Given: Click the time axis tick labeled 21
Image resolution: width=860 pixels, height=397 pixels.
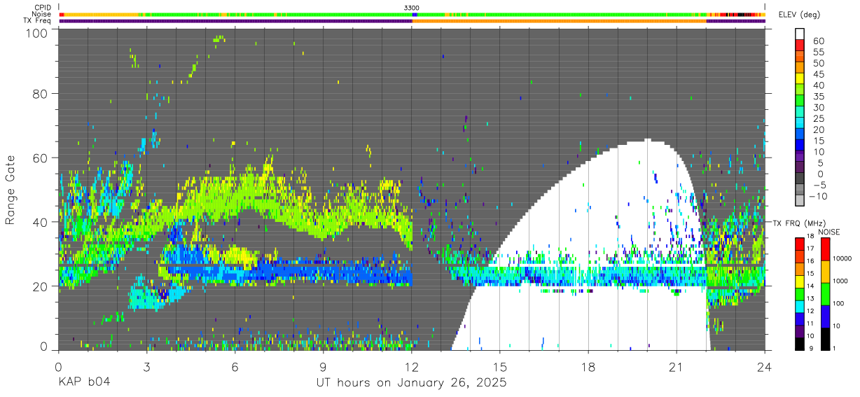Looking at the screenshot, I should click(x=677, y=367).
